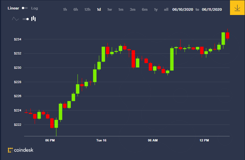Select the line chart icon
The height and width of the screenshot is (160, 245).
(15, 19)
